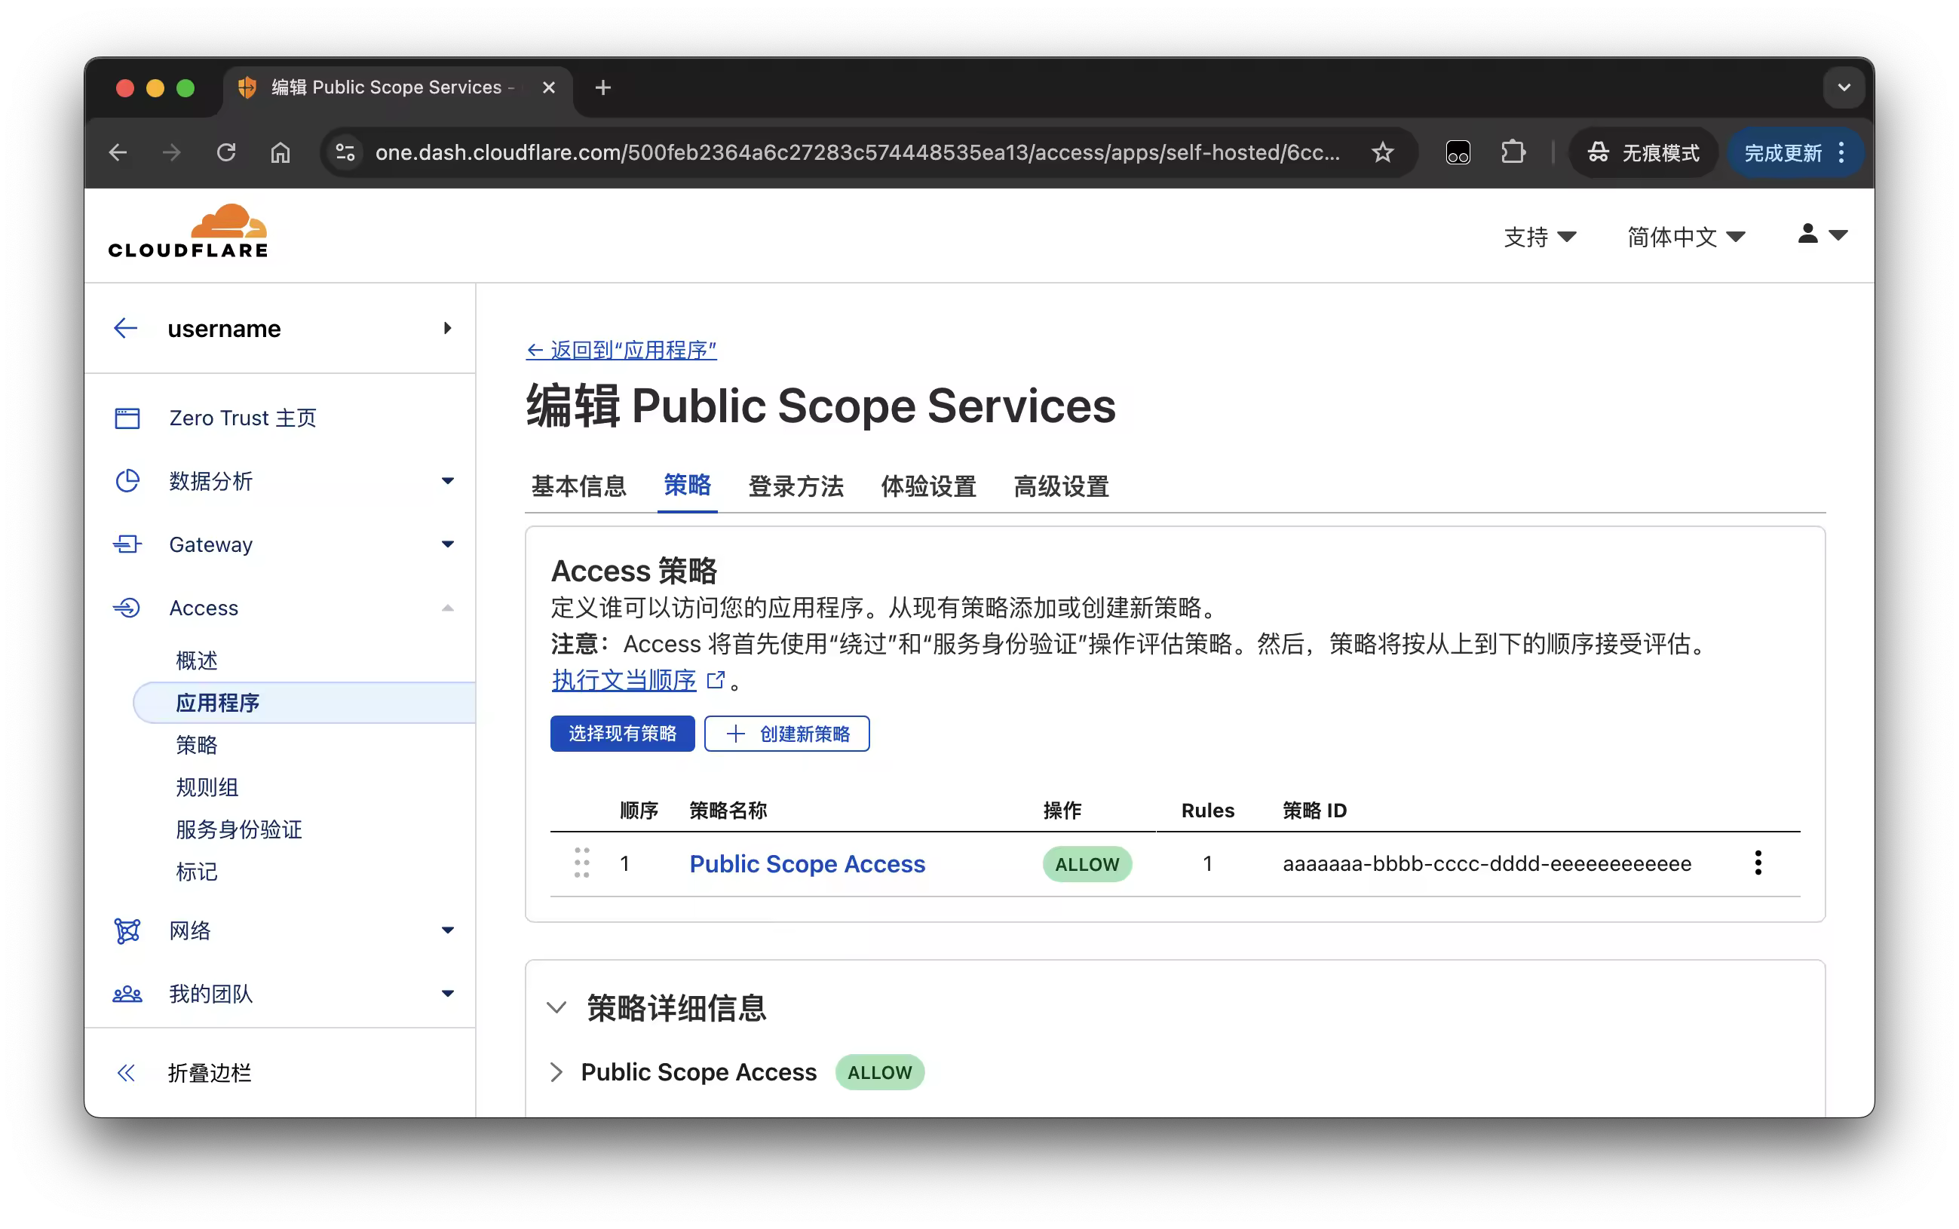Open the browser home page
This screenshot has width=1959, height=1229.
pyautogui.click(x=281, y=152)
